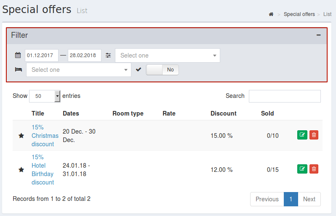Delete the 15% Christmas discount offer
Image resolution: width=336 pixels, height=216 pixels.
(x=314, y=135)
